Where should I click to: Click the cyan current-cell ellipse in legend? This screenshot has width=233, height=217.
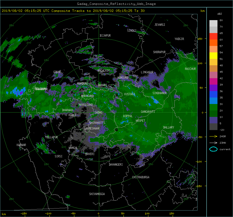(213, 149)
